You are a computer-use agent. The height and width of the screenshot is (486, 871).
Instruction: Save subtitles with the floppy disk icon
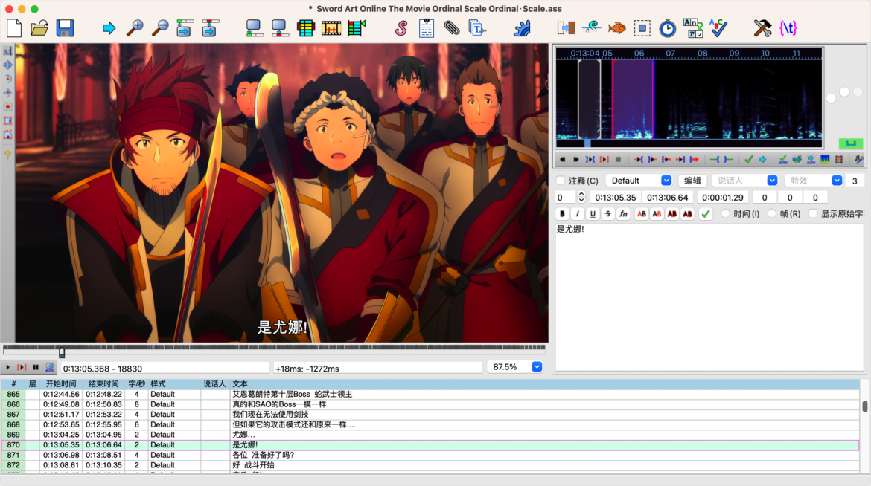coord(65,27)
